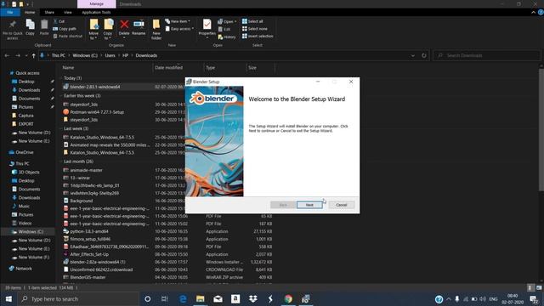The image size is (544, 306).
Task: Open the File tab
Action: pyautogui.click(x=10, y=13)
